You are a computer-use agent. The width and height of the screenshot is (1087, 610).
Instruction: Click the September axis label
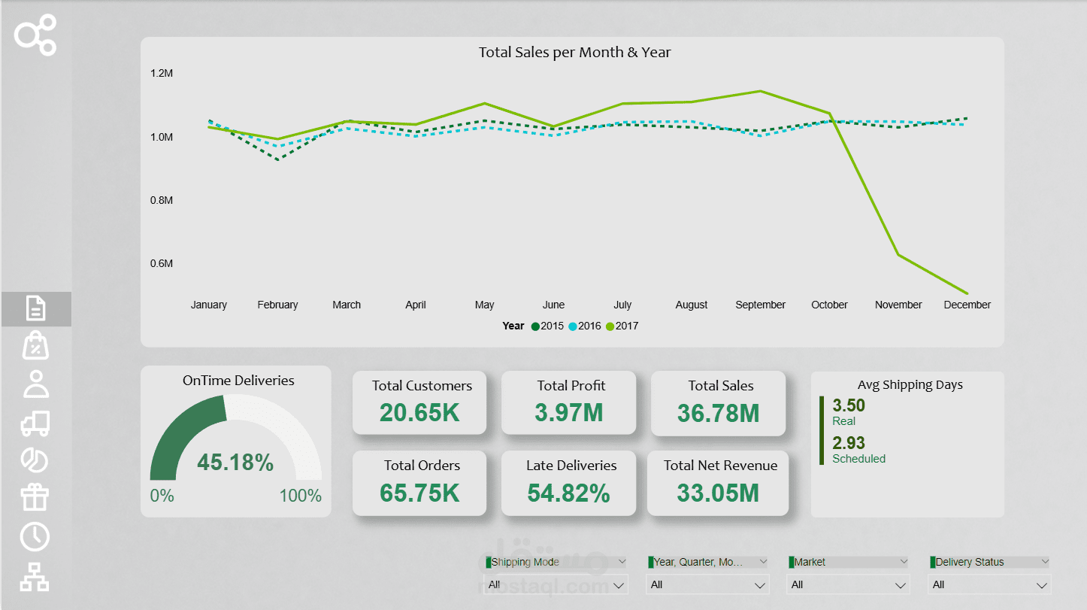click(x=761, y=305)
